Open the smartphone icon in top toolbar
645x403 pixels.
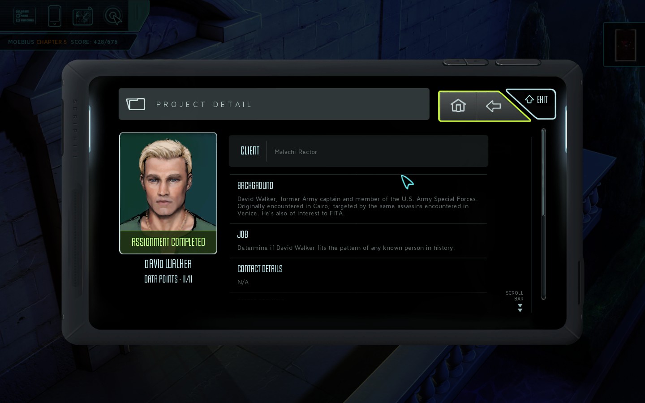coord(54,16)
